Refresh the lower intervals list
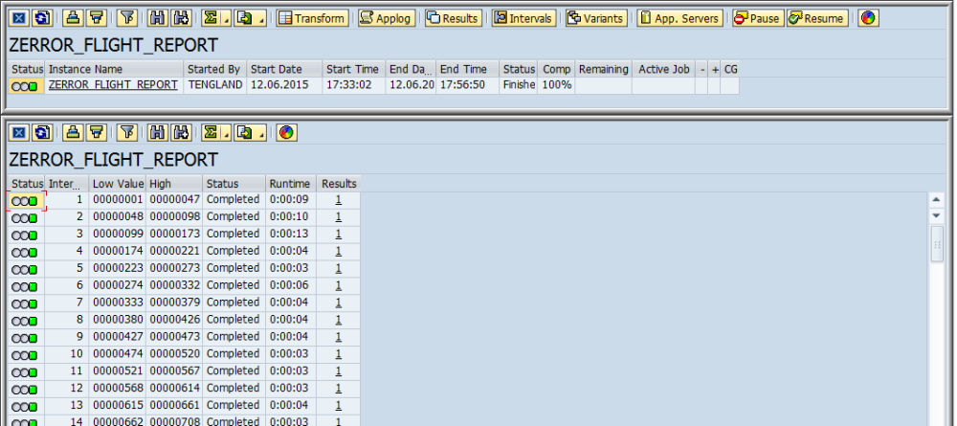957x426 pixels. 41,132
